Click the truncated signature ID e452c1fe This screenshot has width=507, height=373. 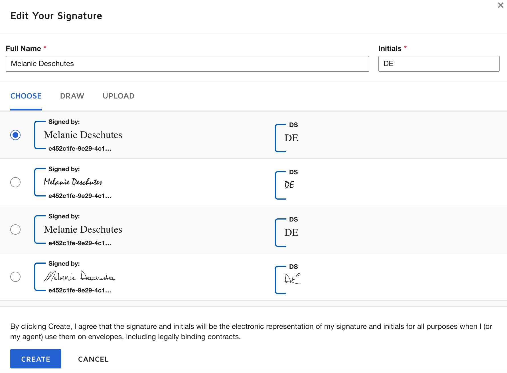point(80,148)
